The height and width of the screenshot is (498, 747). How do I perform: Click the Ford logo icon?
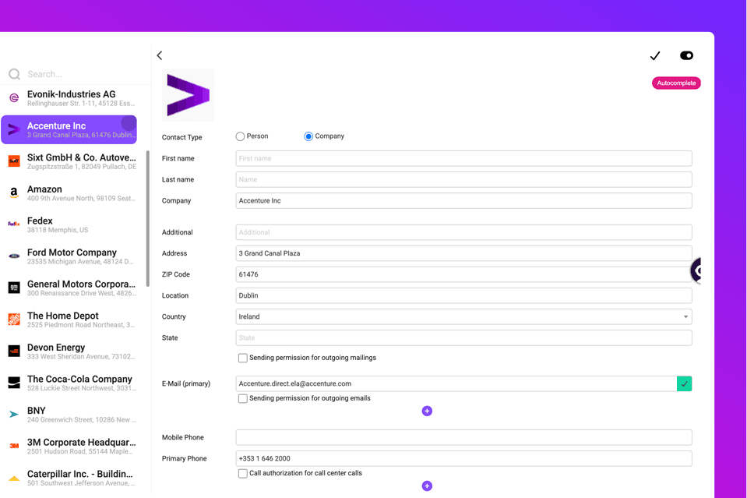tap(14, 256)
